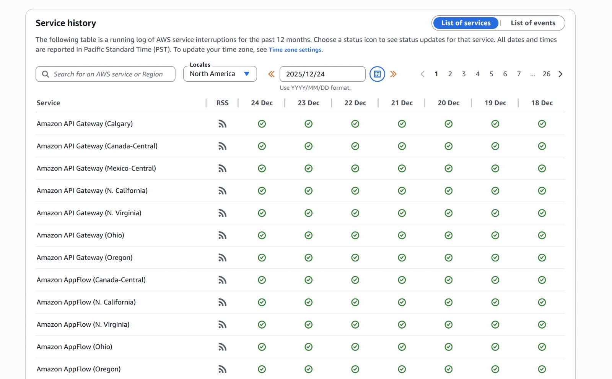612x379 pixels.
Task: Go to page 3 of services
Action: click(464, 74)
